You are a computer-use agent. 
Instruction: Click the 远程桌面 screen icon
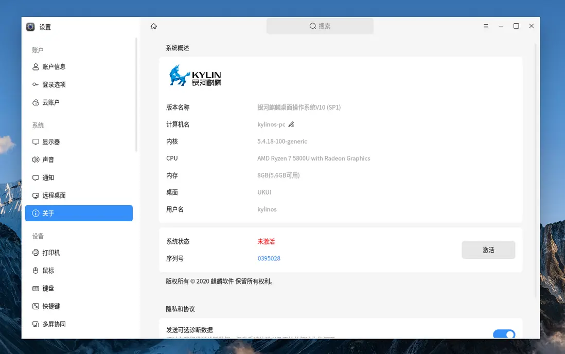point(36,196)
